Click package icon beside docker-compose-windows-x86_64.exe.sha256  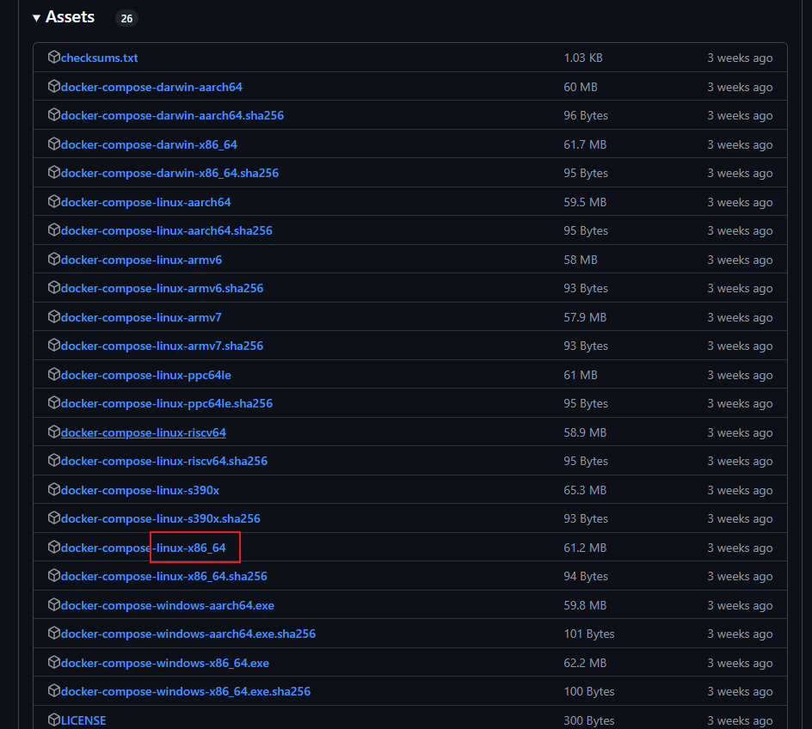[54, 690]
